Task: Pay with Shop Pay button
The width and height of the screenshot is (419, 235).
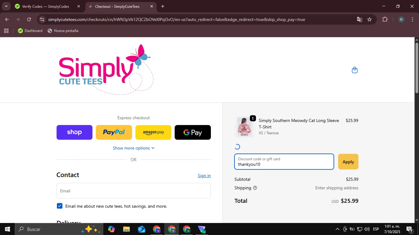Action: point(74,132)
